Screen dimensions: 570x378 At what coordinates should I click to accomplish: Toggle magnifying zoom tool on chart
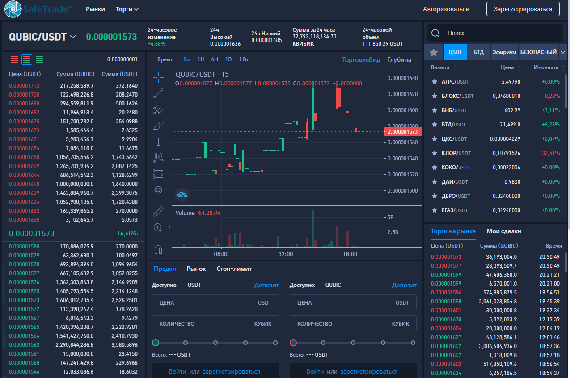[x=158, y=227]
